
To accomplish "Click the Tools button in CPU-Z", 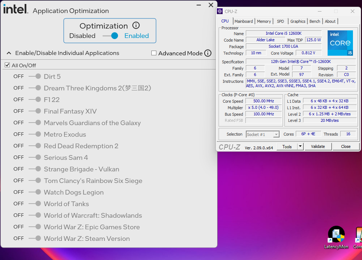I will coord(287,146).
